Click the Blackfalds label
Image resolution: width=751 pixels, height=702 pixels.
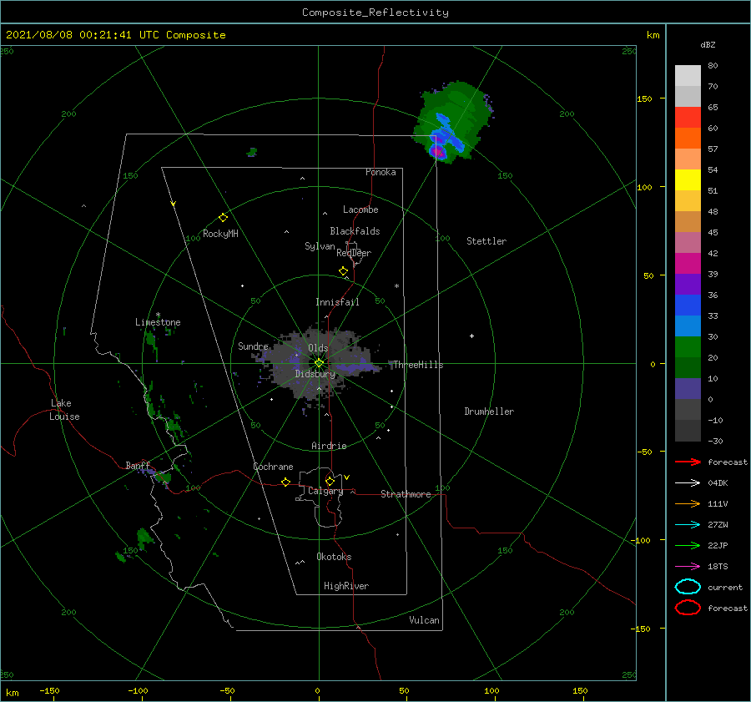pos(355,231)
